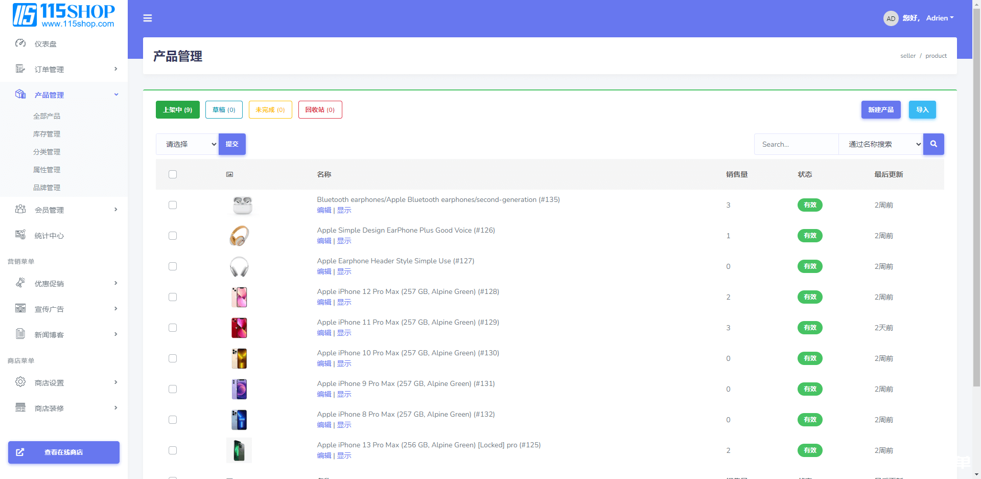Toggle the select-all header checkbox
The width and height of the screenshot is (981, 479).
[173, 174]
